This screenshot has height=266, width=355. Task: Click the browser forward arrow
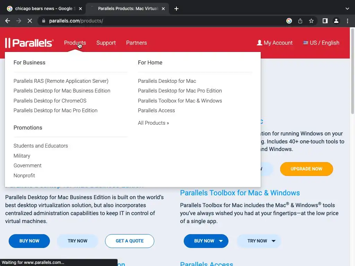(19, 21)
